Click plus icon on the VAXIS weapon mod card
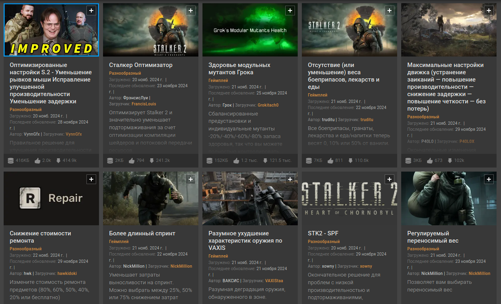The height and width of the screenshot is (304, 501). (x=290, y=179)
